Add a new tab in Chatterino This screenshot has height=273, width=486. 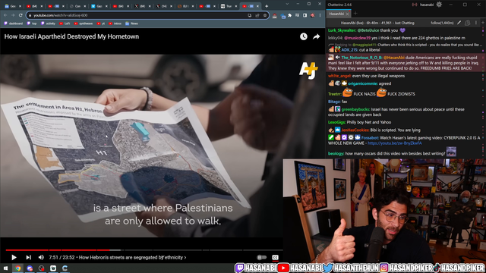pos(355,14)
